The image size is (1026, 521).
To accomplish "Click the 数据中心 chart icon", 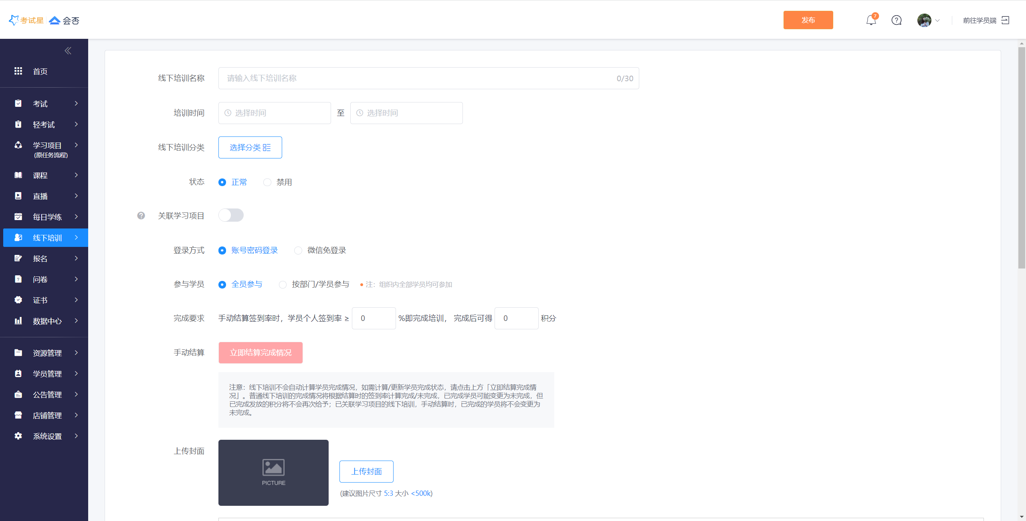I will coord(18,321).
